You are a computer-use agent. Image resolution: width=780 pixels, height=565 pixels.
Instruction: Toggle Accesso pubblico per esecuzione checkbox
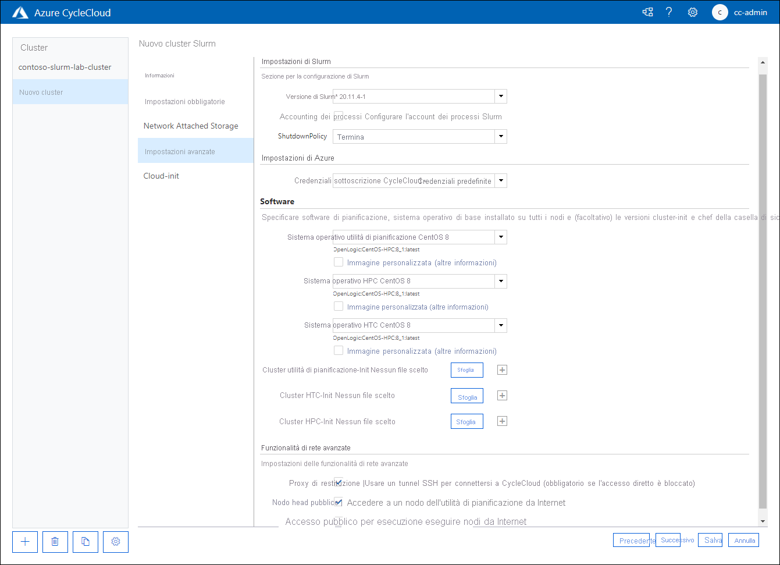pyautogui.click(x=339, y=521)
